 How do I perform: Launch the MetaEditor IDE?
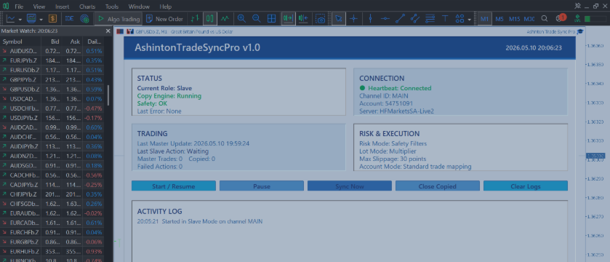(70, 18)
